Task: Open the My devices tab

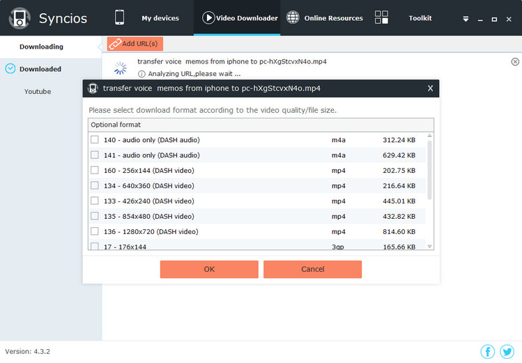Action: pyautogui.click(x=160, y=18)
